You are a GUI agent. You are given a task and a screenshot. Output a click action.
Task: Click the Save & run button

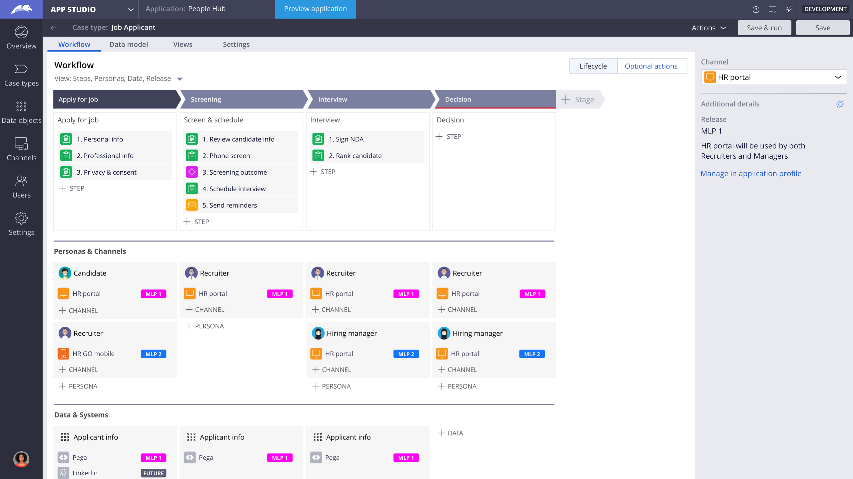click(764, 27)
